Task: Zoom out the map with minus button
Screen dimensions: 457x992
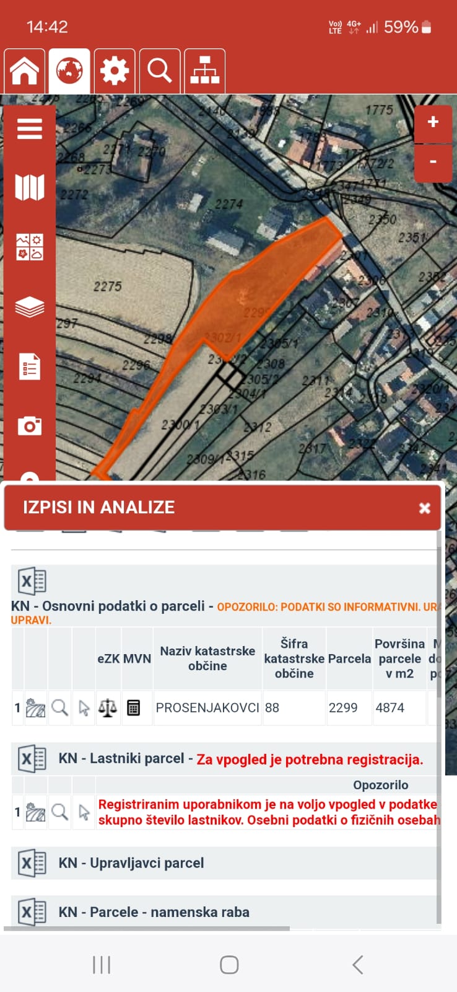Action: 433,162
